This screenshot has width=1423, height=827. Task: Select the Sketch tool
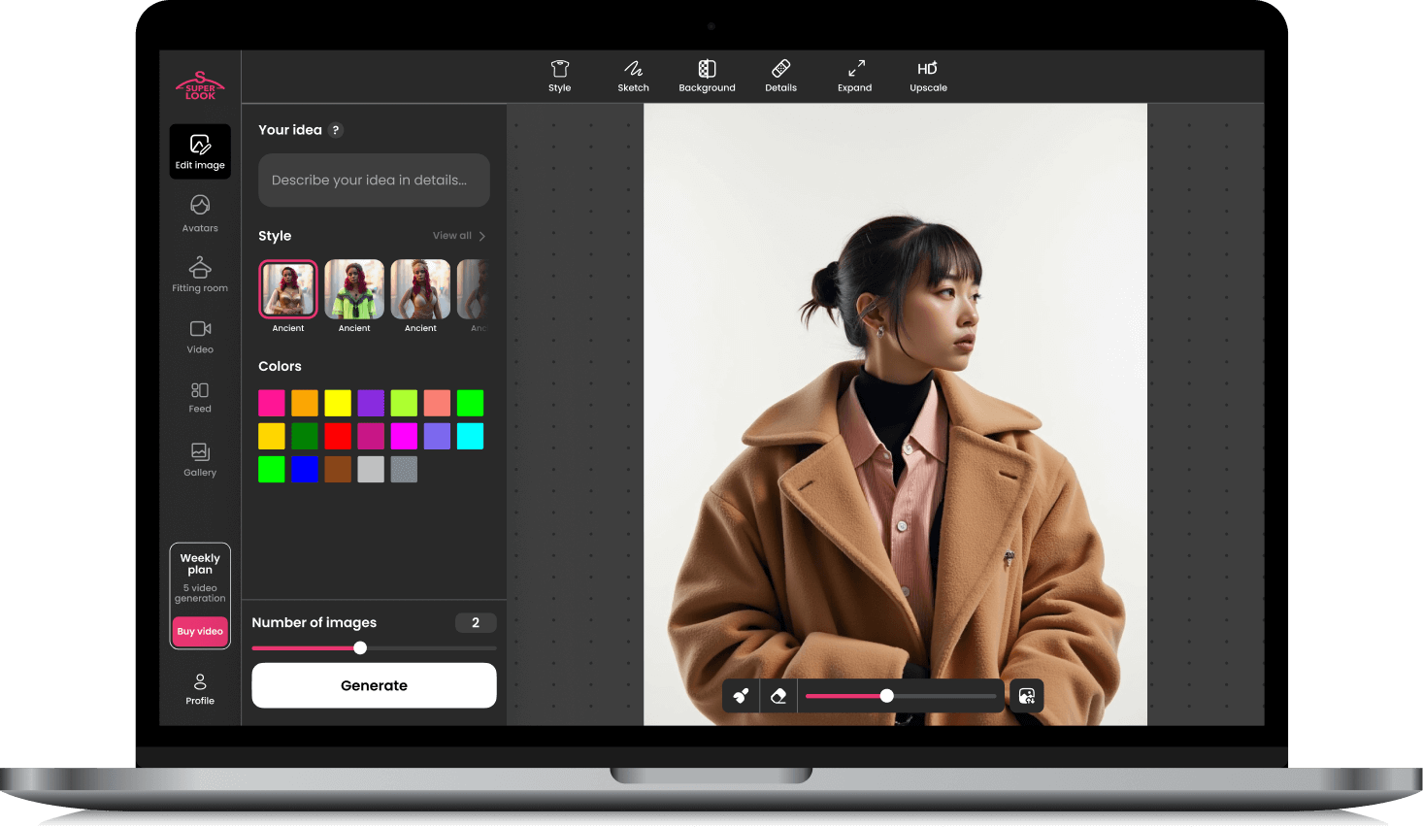(633, 76)
